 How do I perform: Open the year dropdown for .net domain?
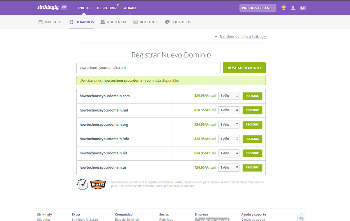229,110
